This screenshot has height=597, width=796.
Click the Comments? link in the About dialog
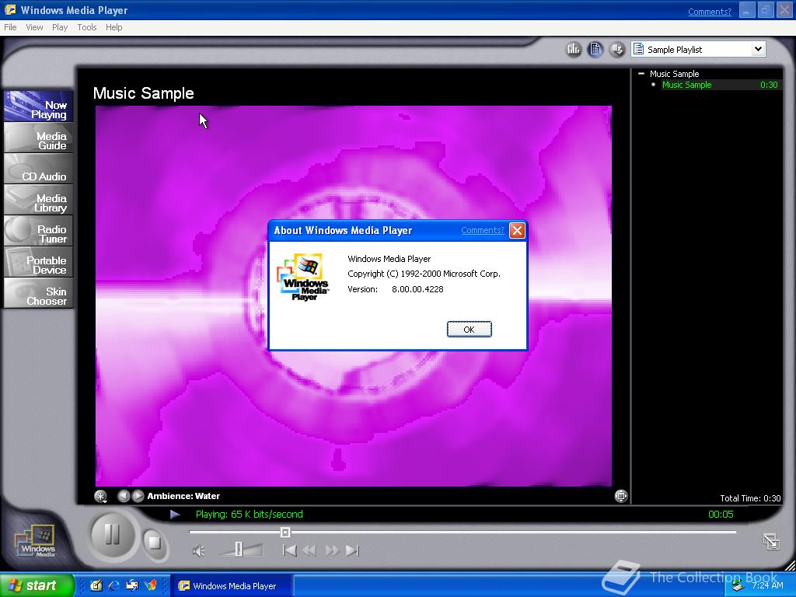tap(482, 230)
